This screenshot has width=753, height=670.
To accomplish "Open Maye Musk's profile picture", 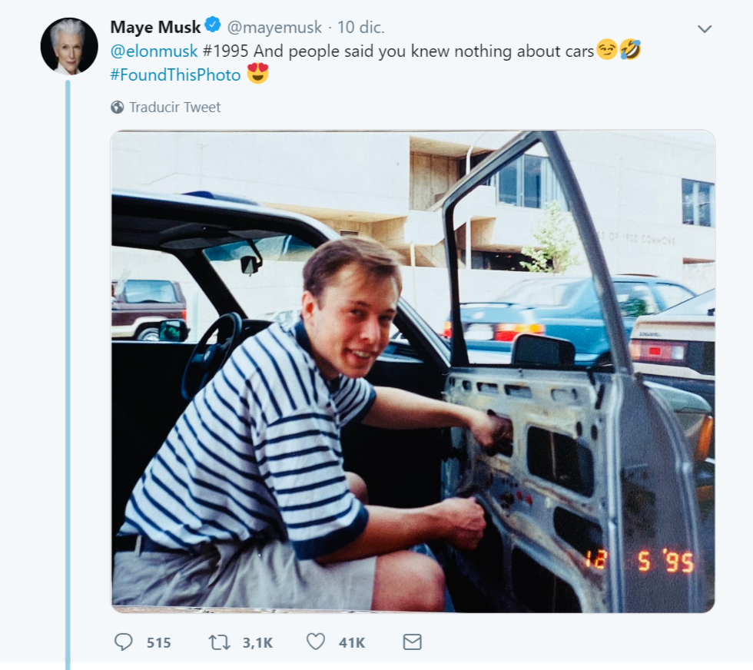I will (69, 46).
